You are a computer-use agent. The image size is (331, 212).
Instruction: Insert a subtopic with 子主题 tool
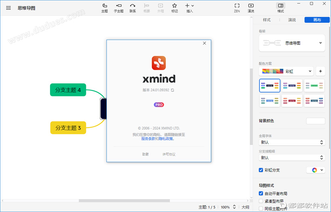click(x=119, y=8)
